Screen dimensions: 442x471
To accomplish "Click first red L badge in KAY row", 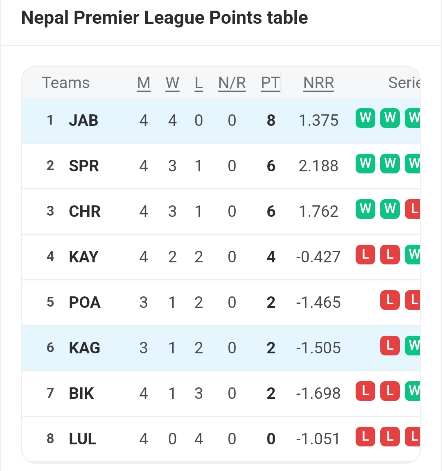I will [365, 255].
